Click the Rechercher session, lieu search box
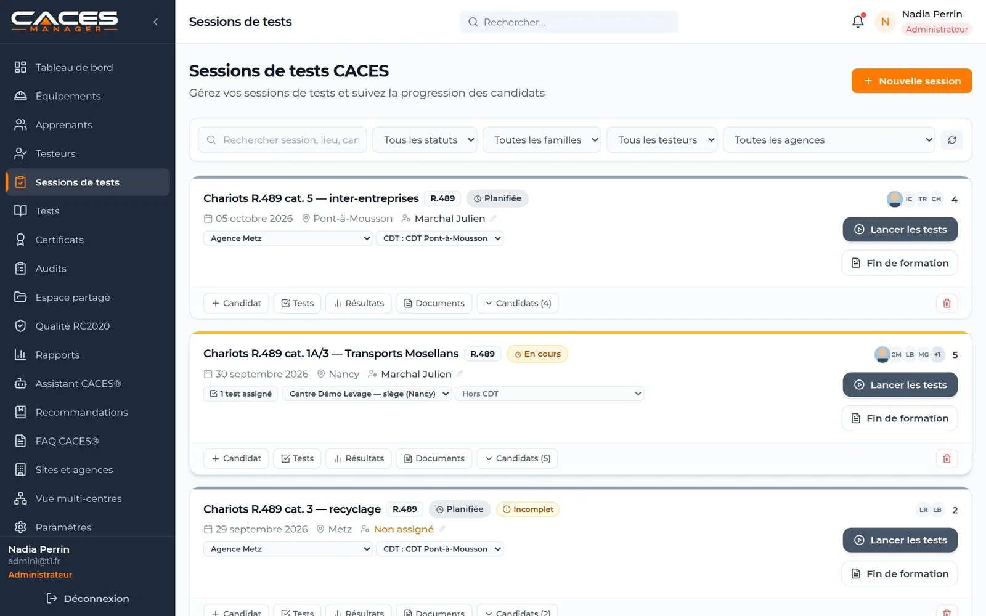The height and width of the screenshot is (616, 986). [282, 140]
